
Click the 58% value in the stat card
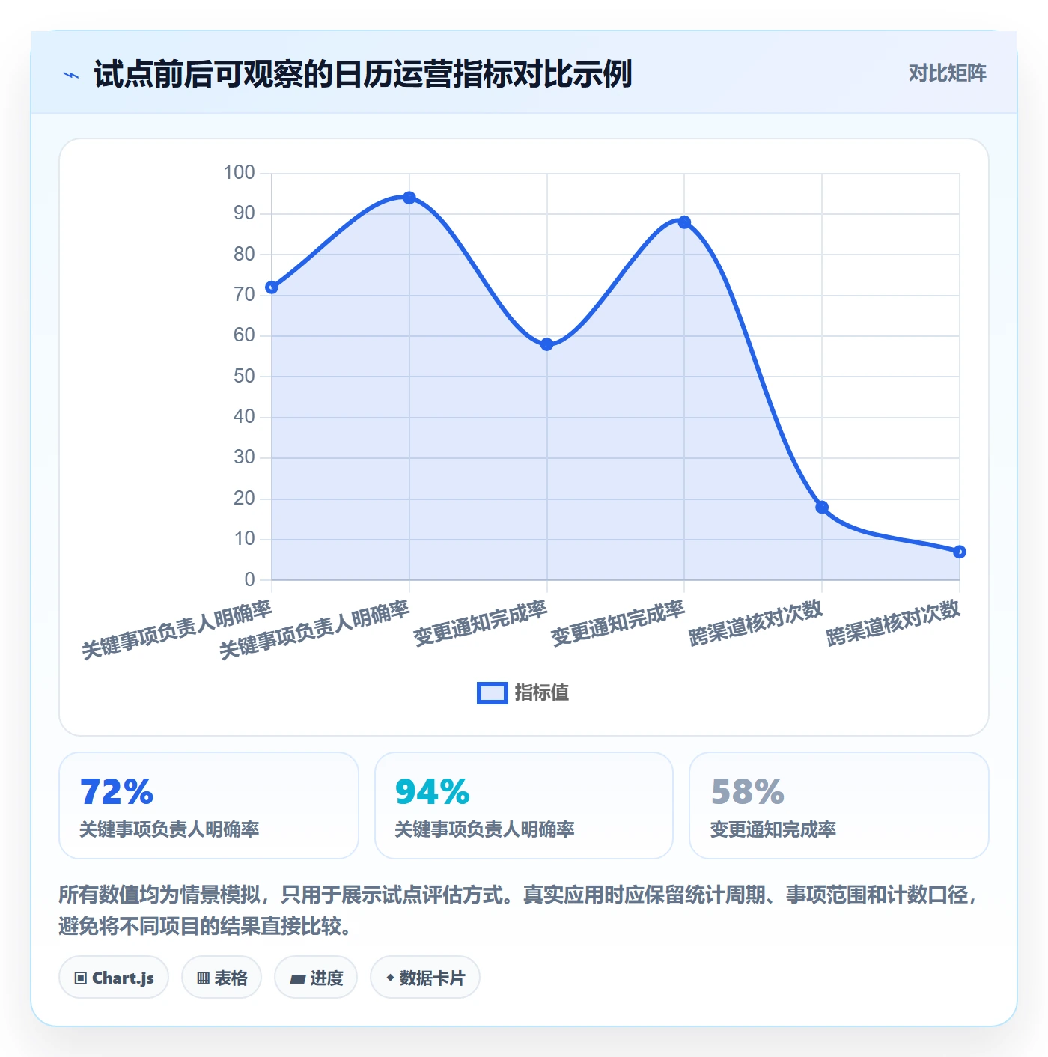pos(747,792)
